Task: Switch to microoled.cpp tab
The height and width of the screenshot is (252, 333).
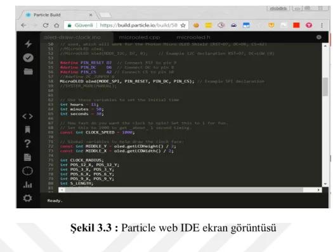Action: tap(140, 37)
